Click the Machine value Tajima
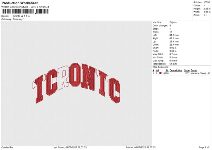 pyautogui.click(x=173, y=22)
